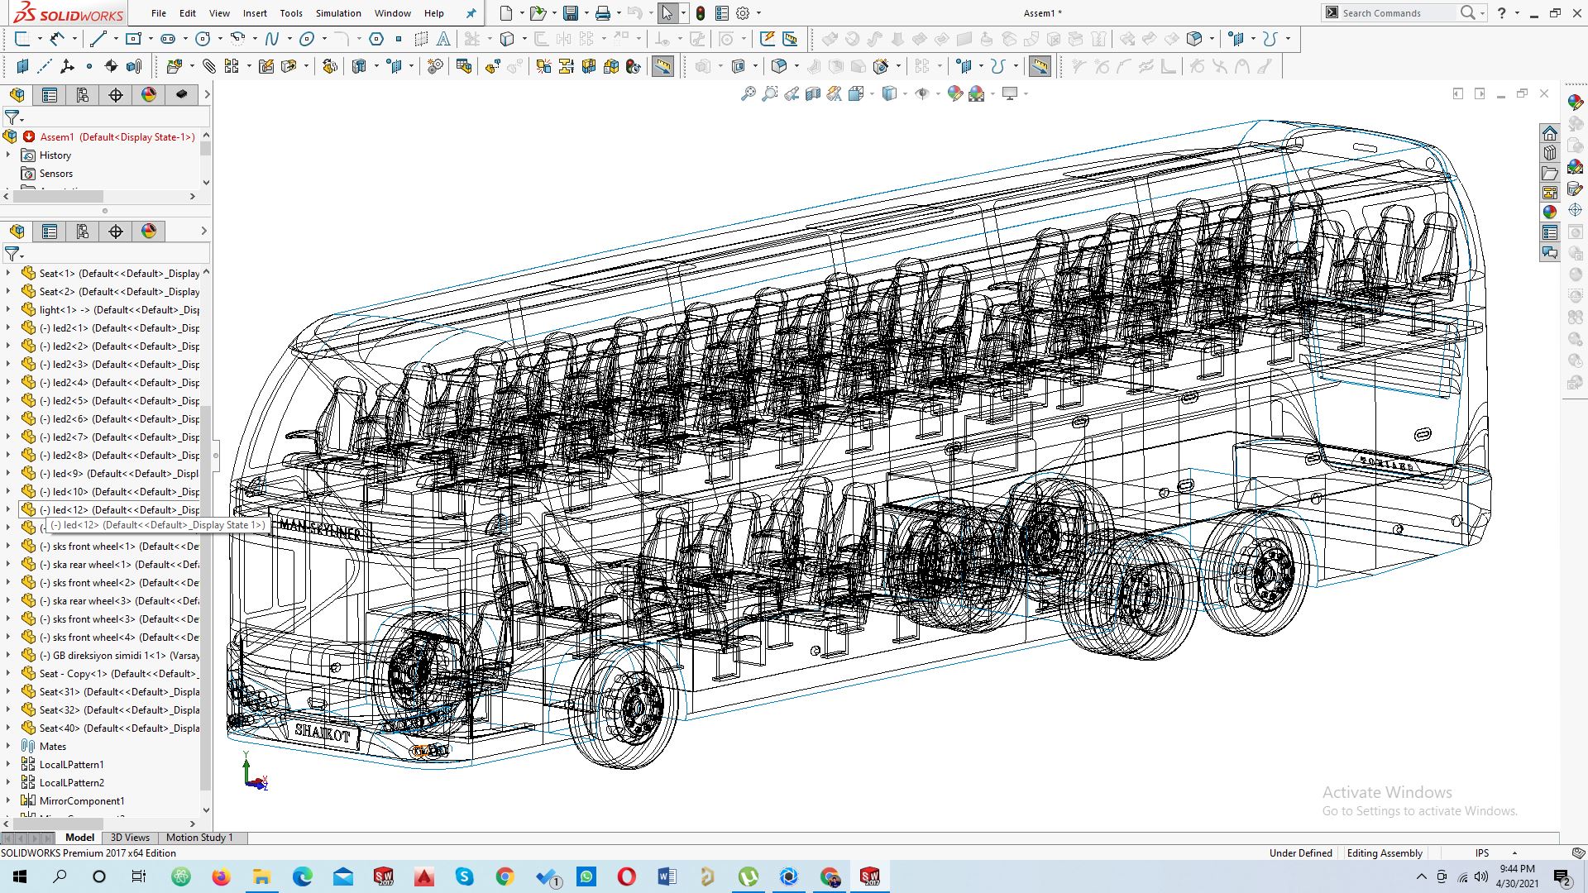Open the Window menu item

pyautogui.click(x=390, y=12)
